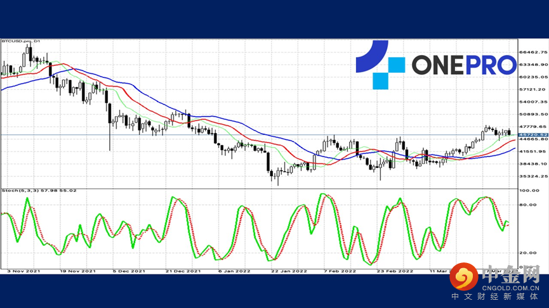Click the 5 Dec 2021 date marker

131,271
